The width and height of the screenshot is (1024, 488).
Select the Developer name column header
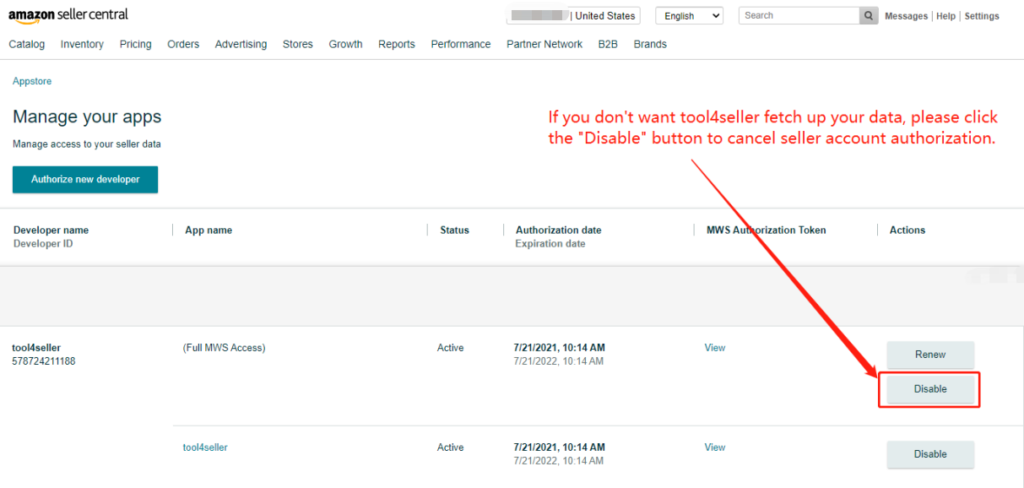(x=51, y=230)
